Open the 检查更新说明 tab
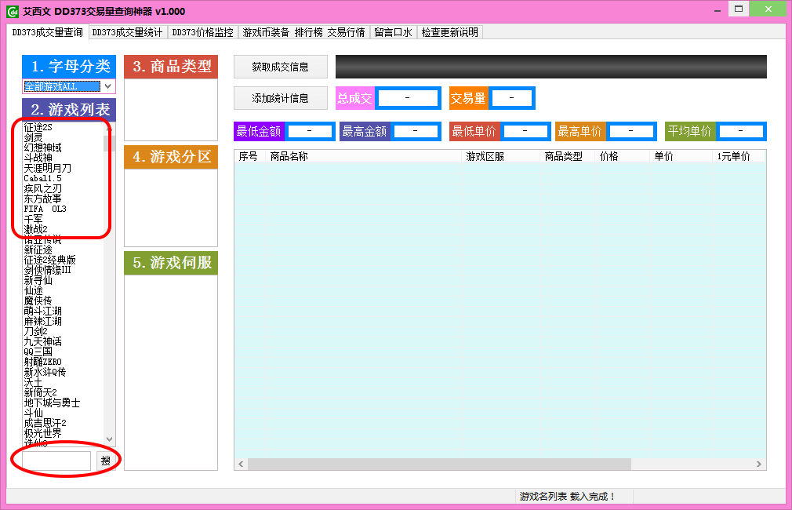Viewport: 792px width, 510px height. [449, 32]
